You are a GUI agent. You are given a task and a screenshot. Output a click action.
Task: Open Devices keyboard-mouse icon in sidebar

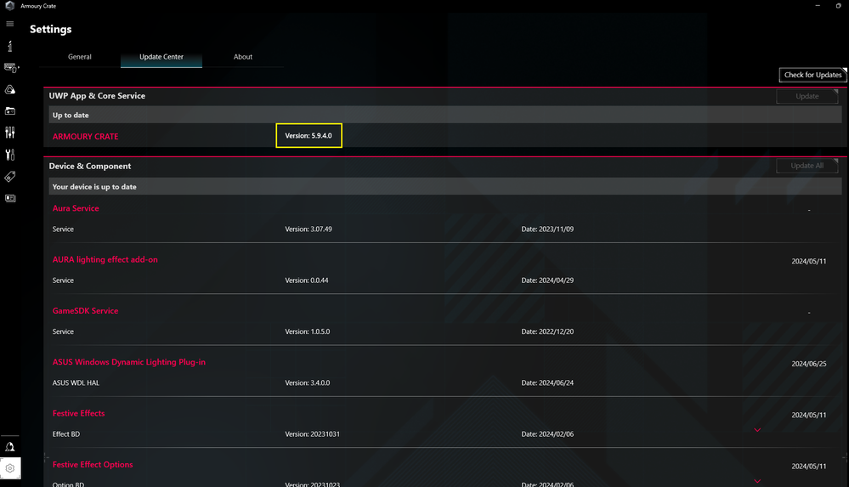(x=11, y=68)
